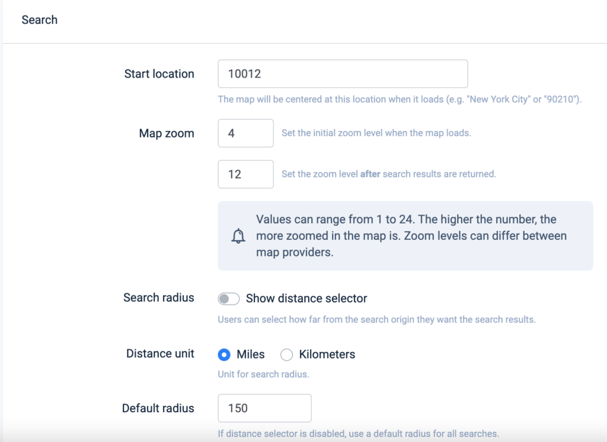Click the map centering helper text

tap(399, 99)
